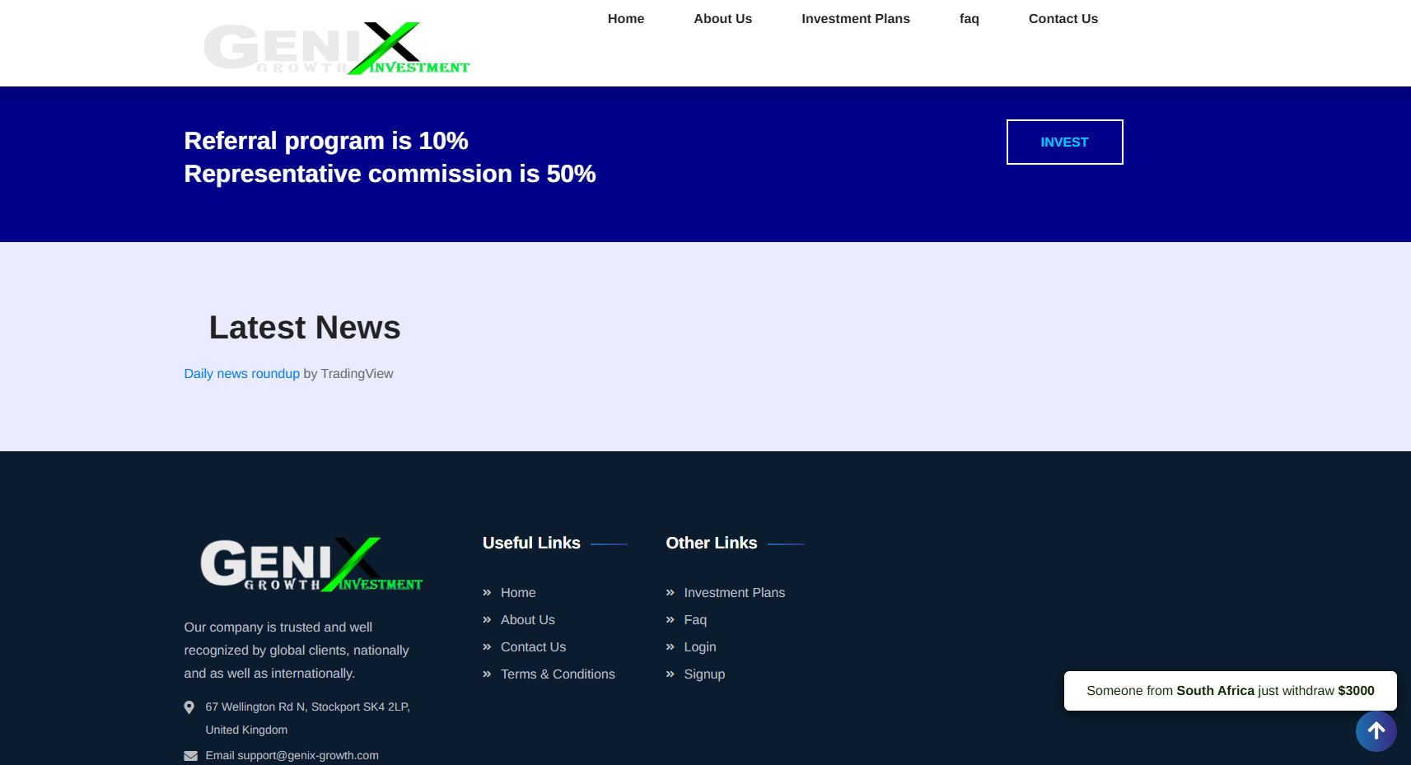Open the Faq footer link
This screenshot has height=765, width=1411.
(x=695, y=620)
